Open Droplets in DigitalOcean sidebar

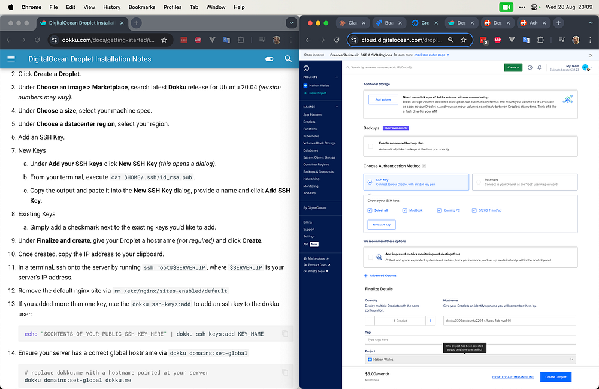tap(309, 122)
